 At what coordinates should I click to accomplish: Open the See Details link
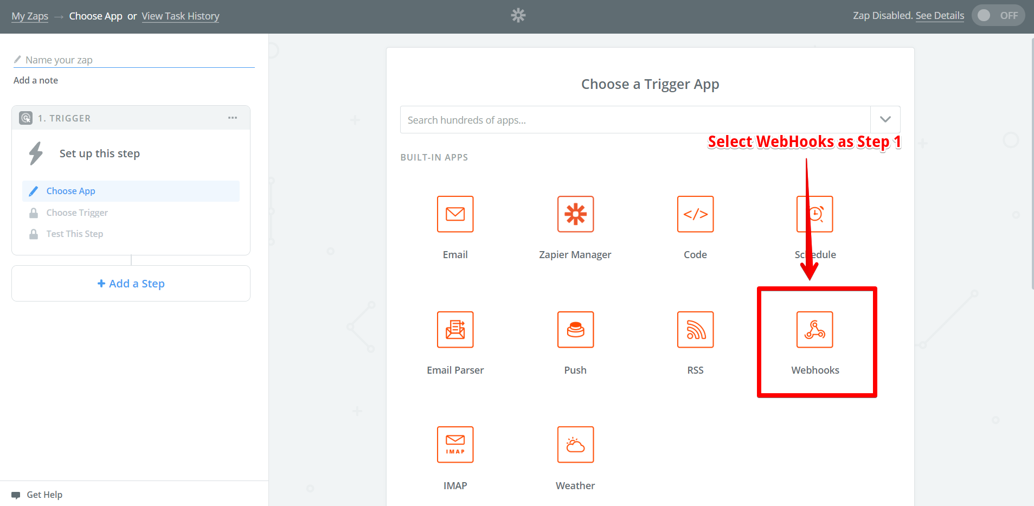click(940, 15)
